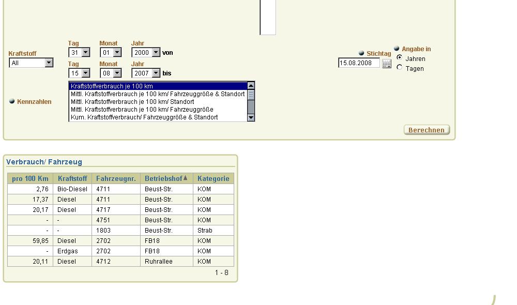This screenshot has height=305, width=517.
Task: Open the von Monat dropdown showing 01
Action: 111,52
